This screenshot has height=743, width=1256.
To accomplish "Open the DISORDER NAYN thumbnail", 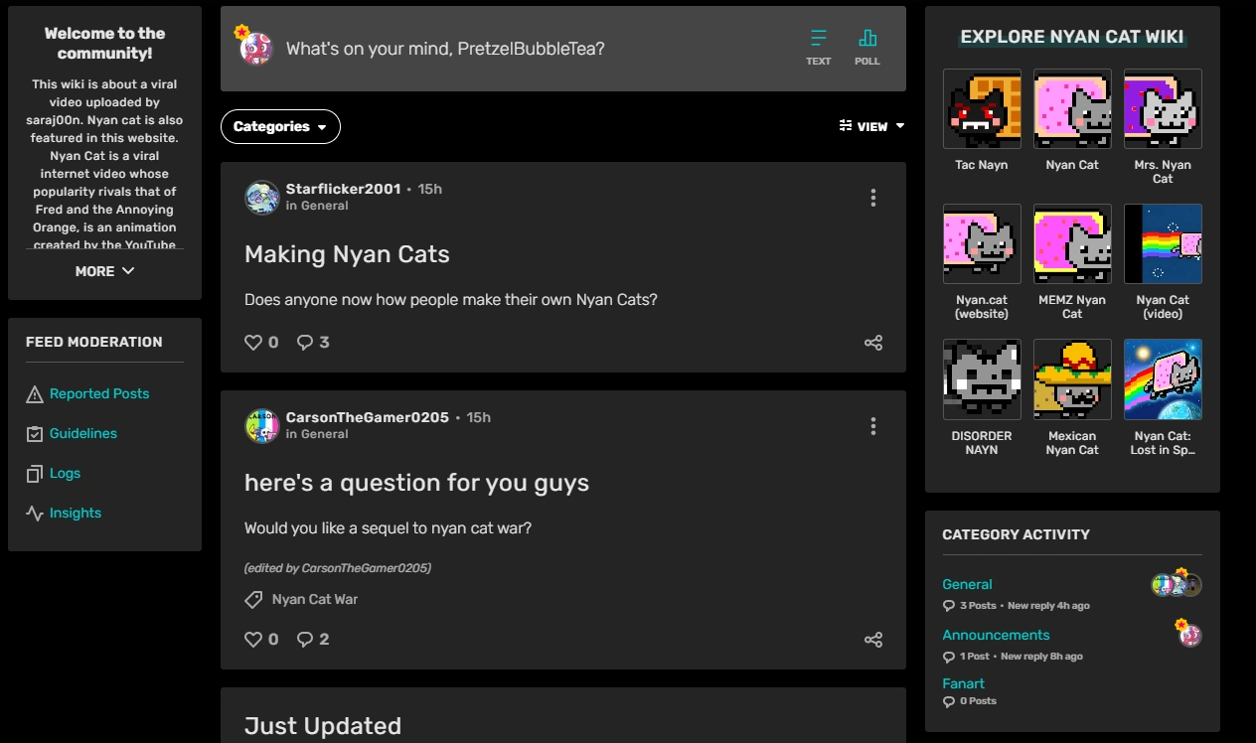I will (x=982, y=379).
